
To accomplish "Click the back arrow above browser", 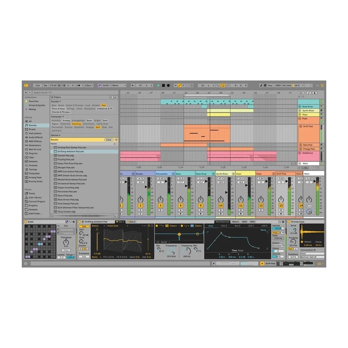I will (x=26, y=93).
